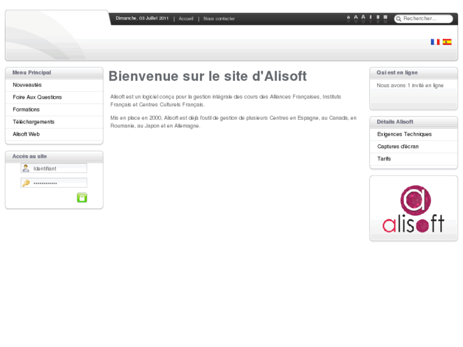The width and height of the screenshot is (463, 347).
Task: Click the Alisoft logo image
Action: tap(414, 209)
